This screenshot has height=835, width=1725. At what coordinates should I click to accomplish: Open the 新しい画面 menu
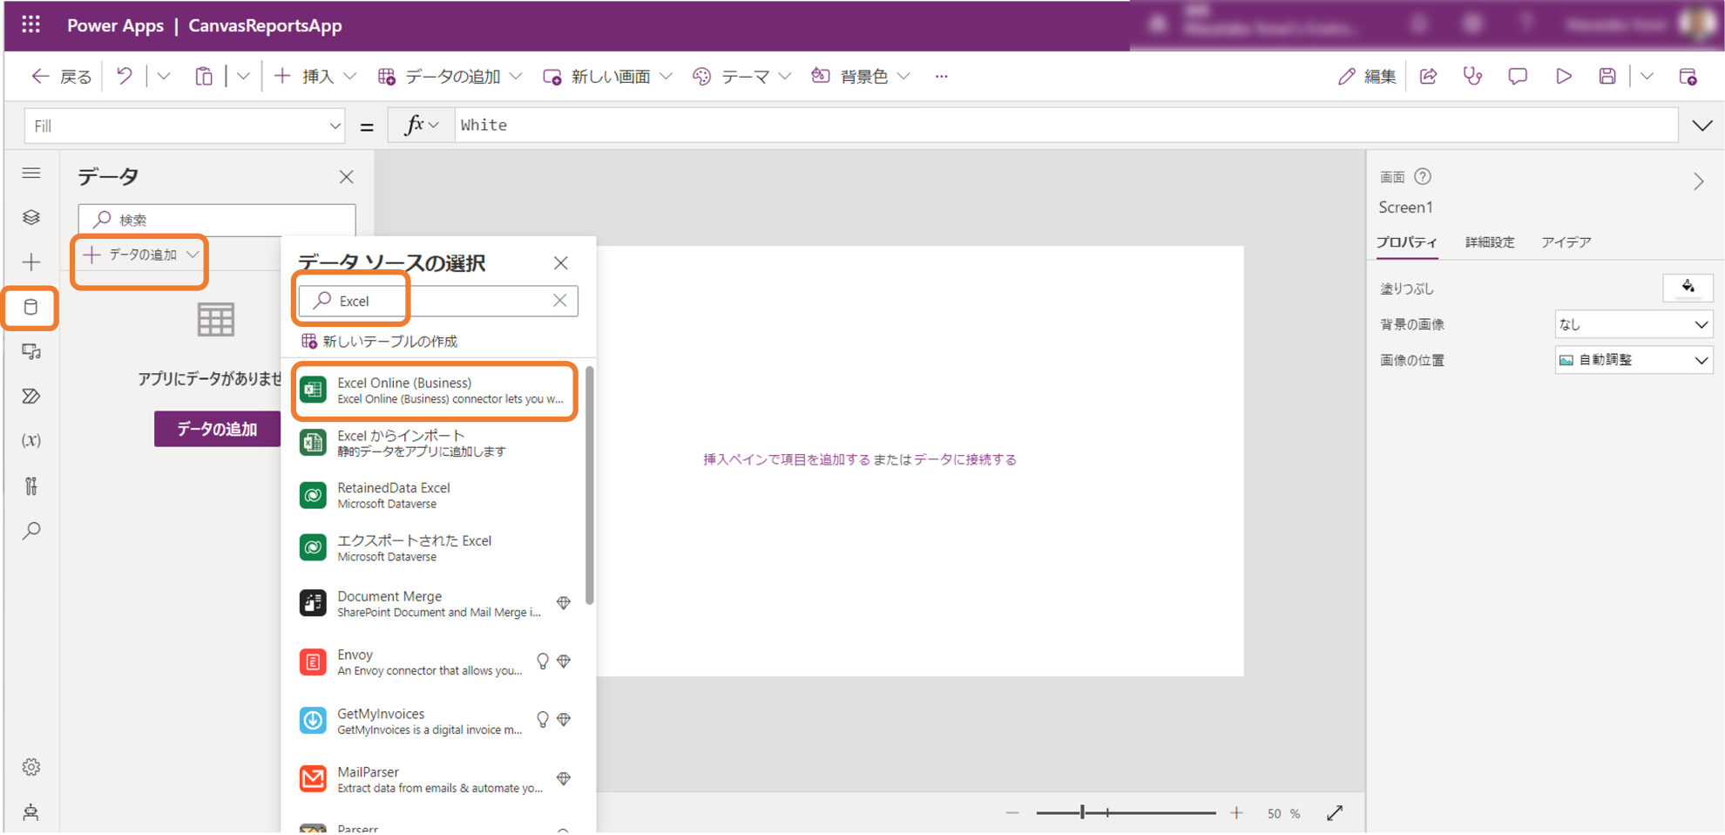pos(607,77)
